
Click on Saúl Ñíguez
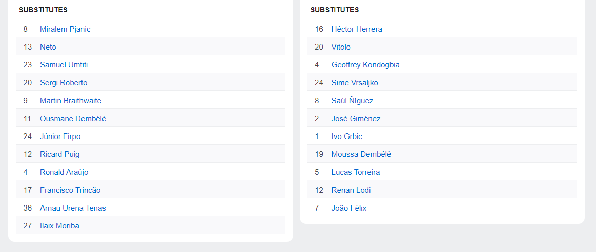(x=352, y=101)
